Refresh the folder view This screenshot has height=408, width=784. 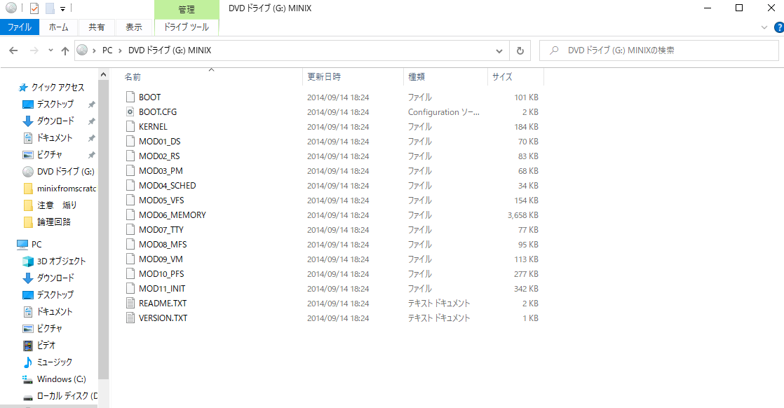click(x=520, y=51)
